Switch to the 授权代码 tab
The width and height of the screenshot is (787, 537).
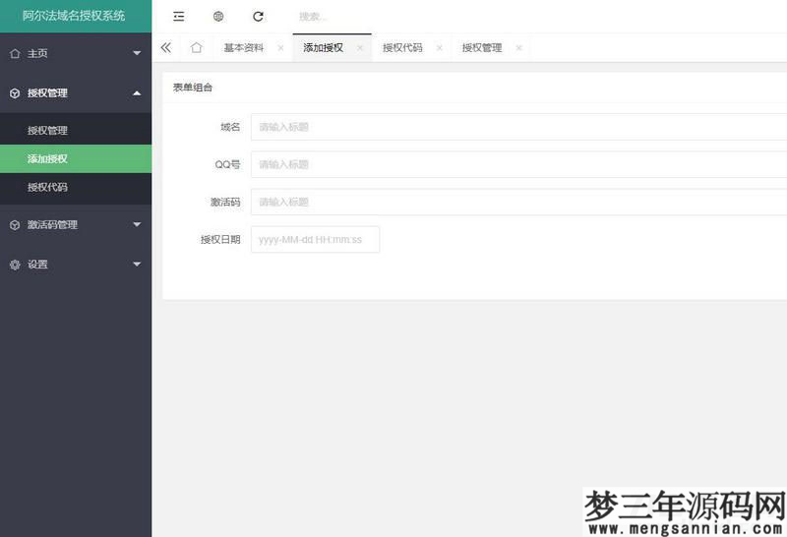click(x=402, y=47)
